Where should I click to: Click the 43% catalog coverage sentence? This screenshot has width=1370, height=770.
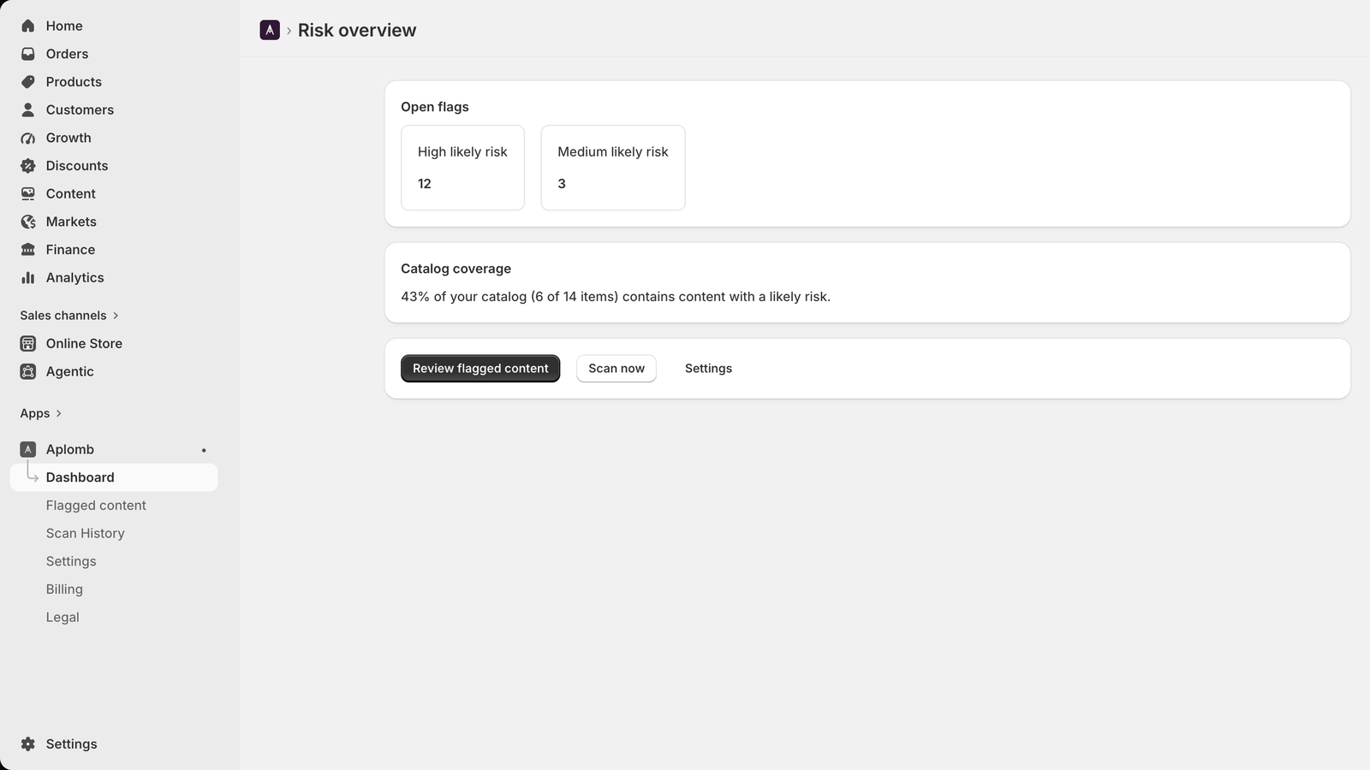point(616,297)
